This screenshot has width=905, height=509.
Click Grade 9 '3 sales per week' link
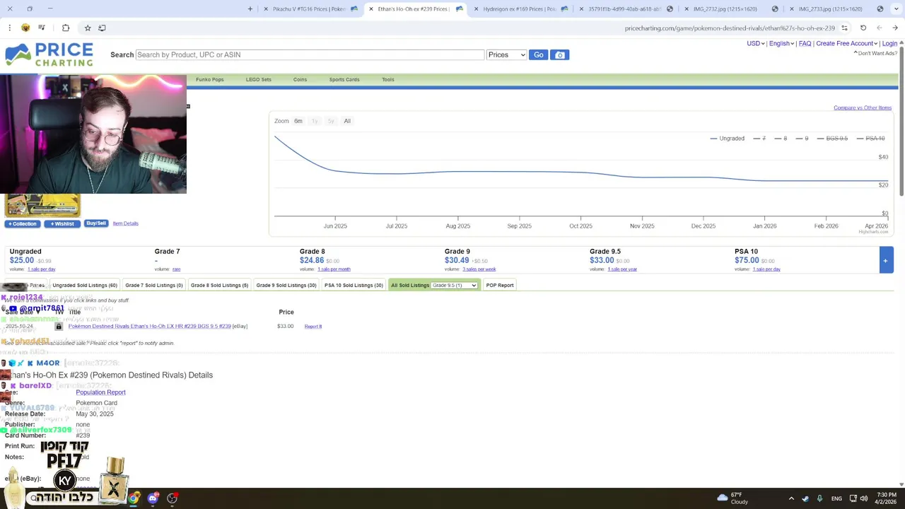(479, 269)
